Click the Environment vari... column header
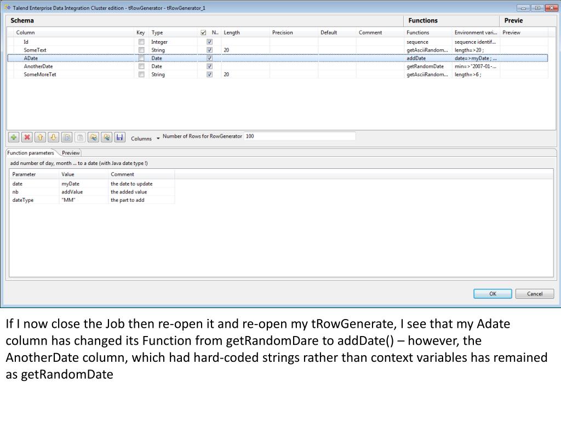The height and width of the screenshot is (421, 561). pos(476,32)
